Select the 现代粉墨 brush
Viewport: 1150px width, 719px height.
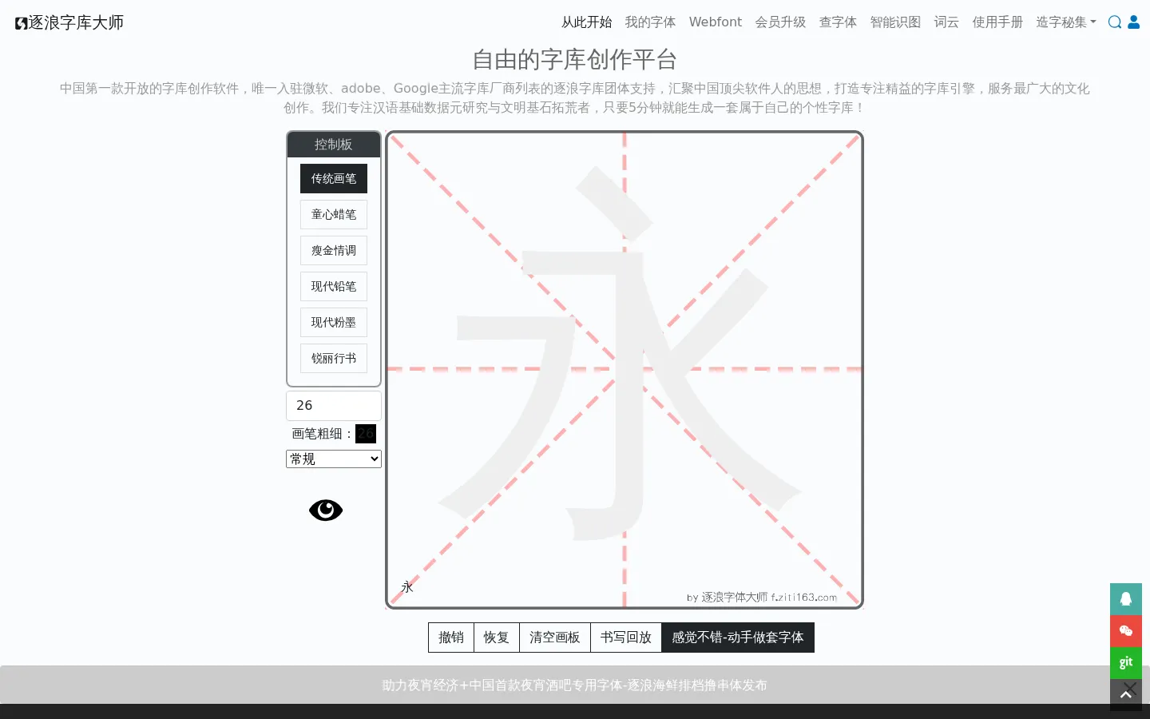[x=334, y=323]
